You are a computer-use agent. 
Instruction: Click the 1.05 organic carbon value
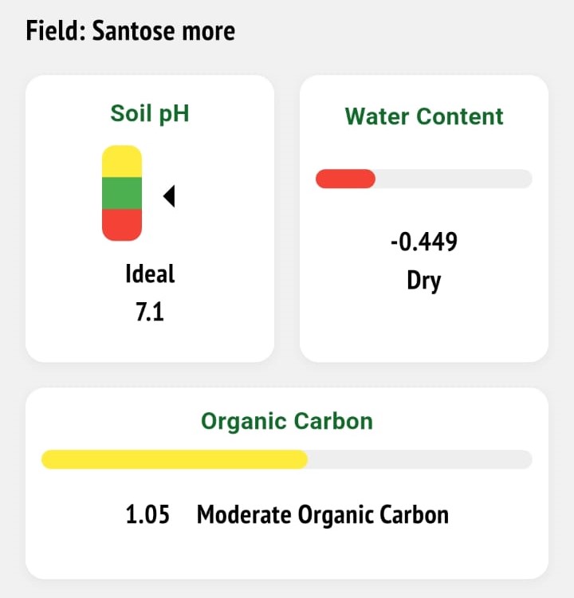click(147, 514)
